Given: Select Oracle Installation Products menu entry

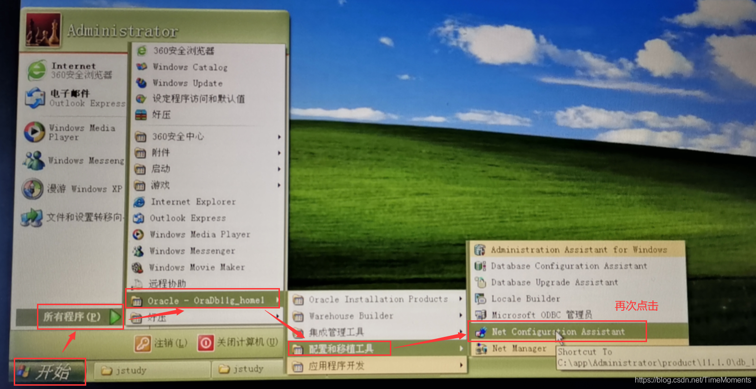Looking at the screenshot, I should (x=378, y=299).
